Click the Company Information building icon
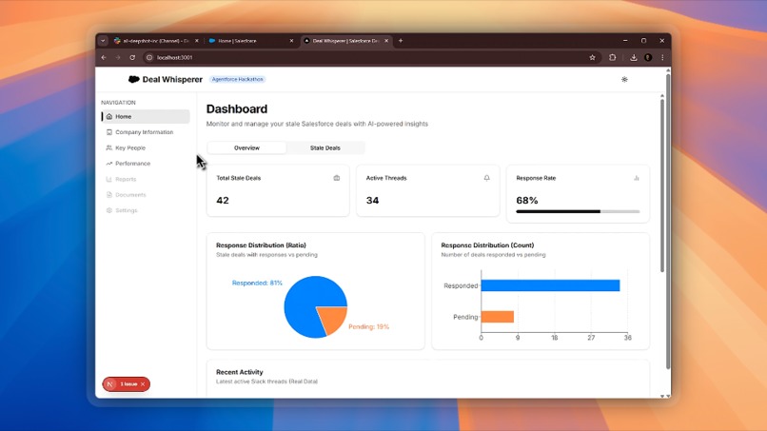 tap(109, 132)
